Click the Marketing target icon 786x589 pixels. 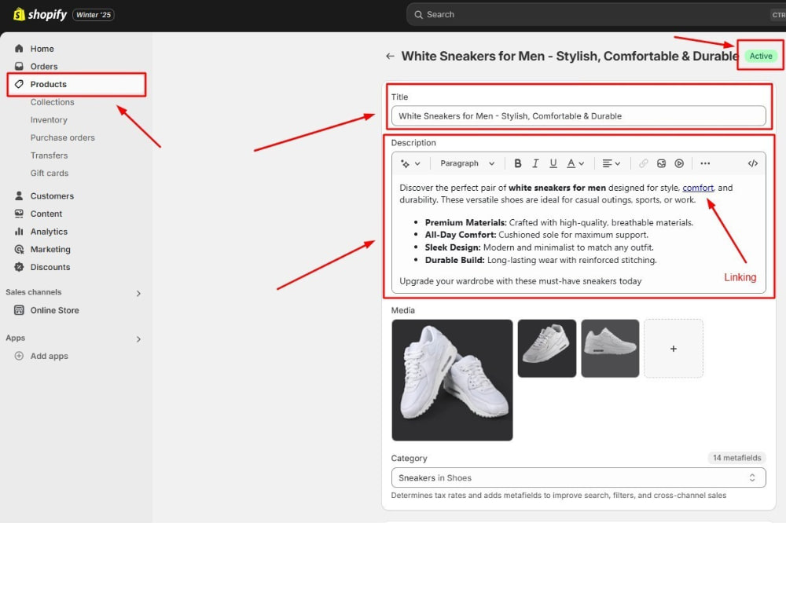click(x=19, y=249)
